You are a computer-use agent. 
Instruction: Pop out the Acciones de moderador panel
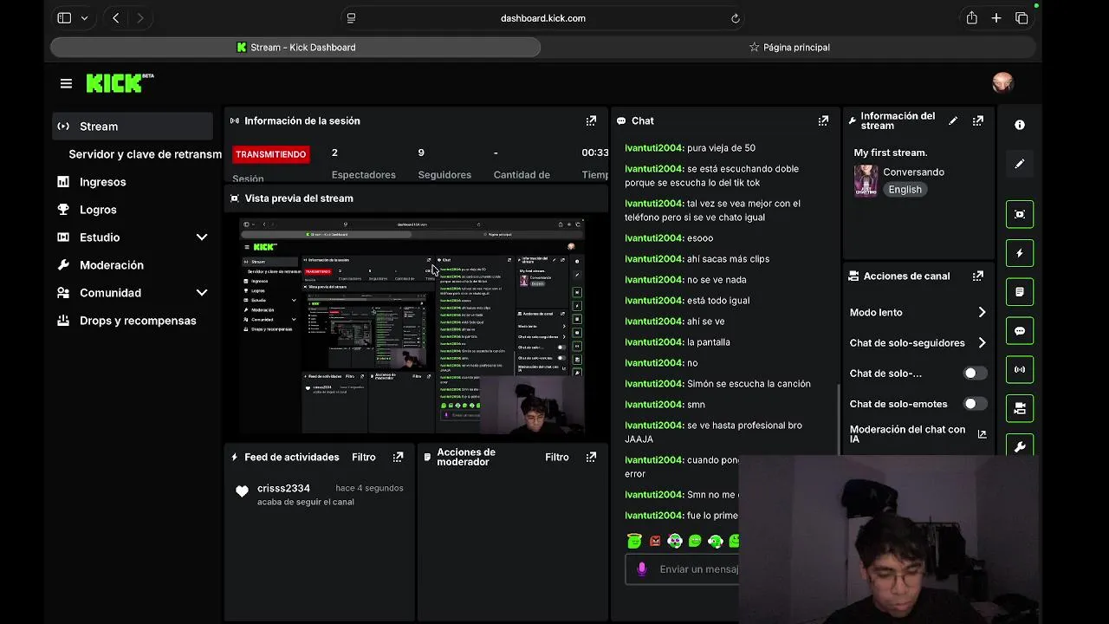pos(591,458)
